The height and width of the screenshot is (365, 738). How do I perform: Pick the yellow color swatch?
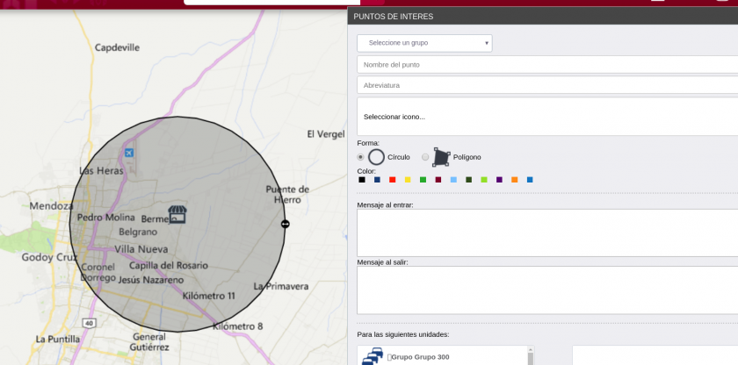click(408, 180)
